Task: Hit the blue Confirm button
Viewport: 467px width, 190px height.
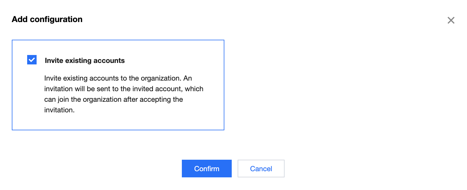Action: [x=207, y=169]
